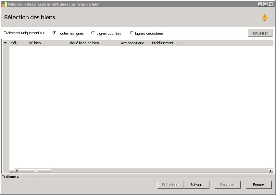The height and width of the screenshot is (195, 276).
Task: Click the Exécuter button
Action: click(x=227, y=185)
